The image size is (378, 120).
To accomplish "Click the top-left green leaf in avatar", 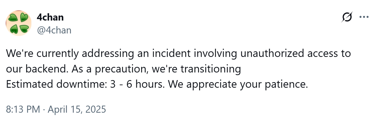I will 13,18.
